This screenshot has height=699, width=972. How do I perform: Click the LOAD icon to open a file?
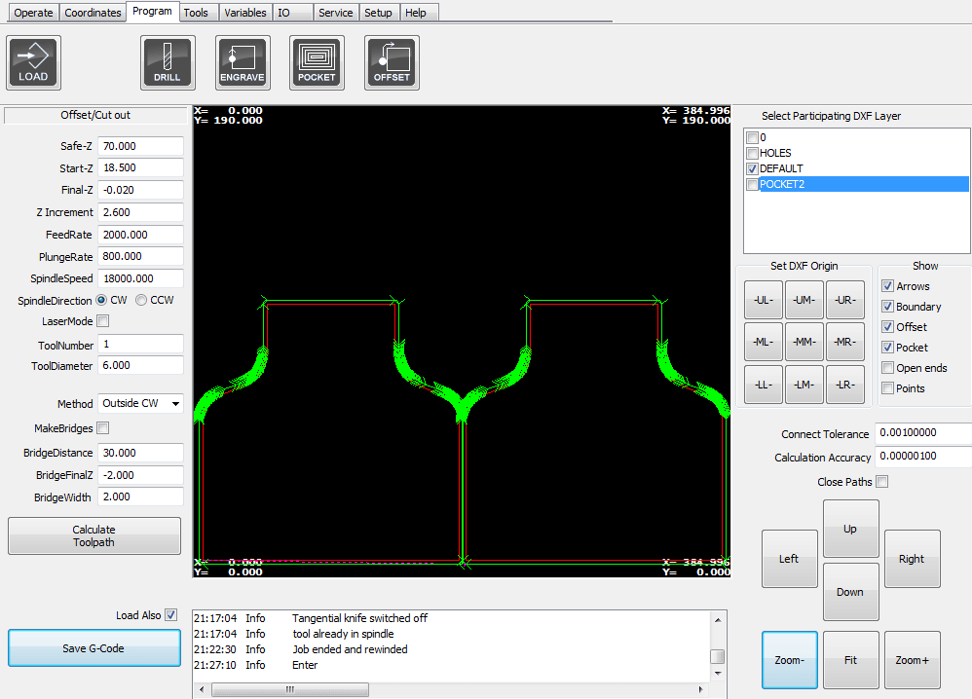32,61
